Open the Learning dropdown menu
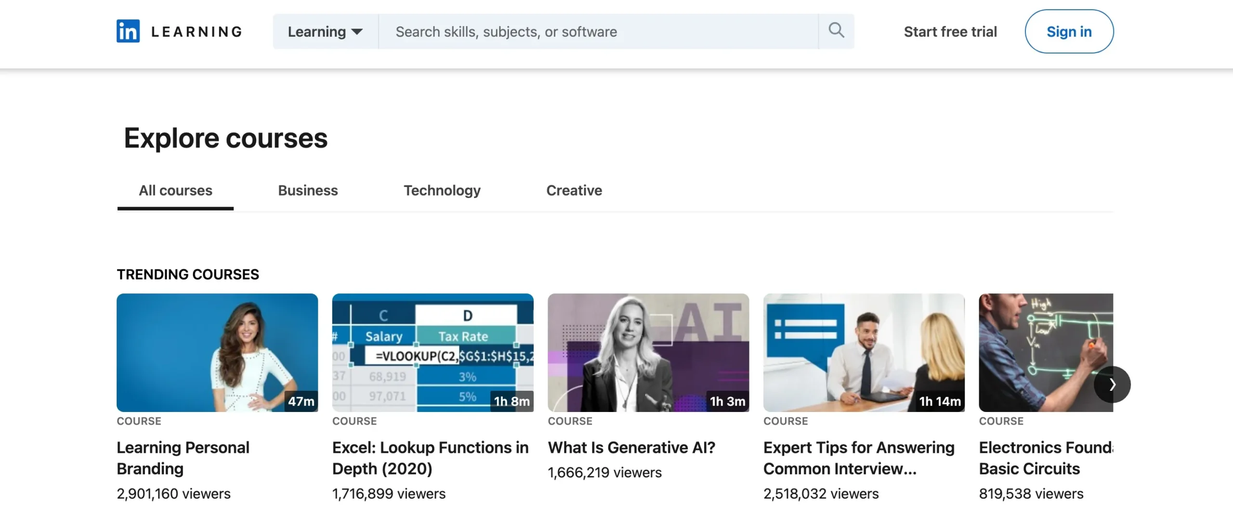Image resolution: width=1233 pixels, height=530 pixels. coord(325,32)
